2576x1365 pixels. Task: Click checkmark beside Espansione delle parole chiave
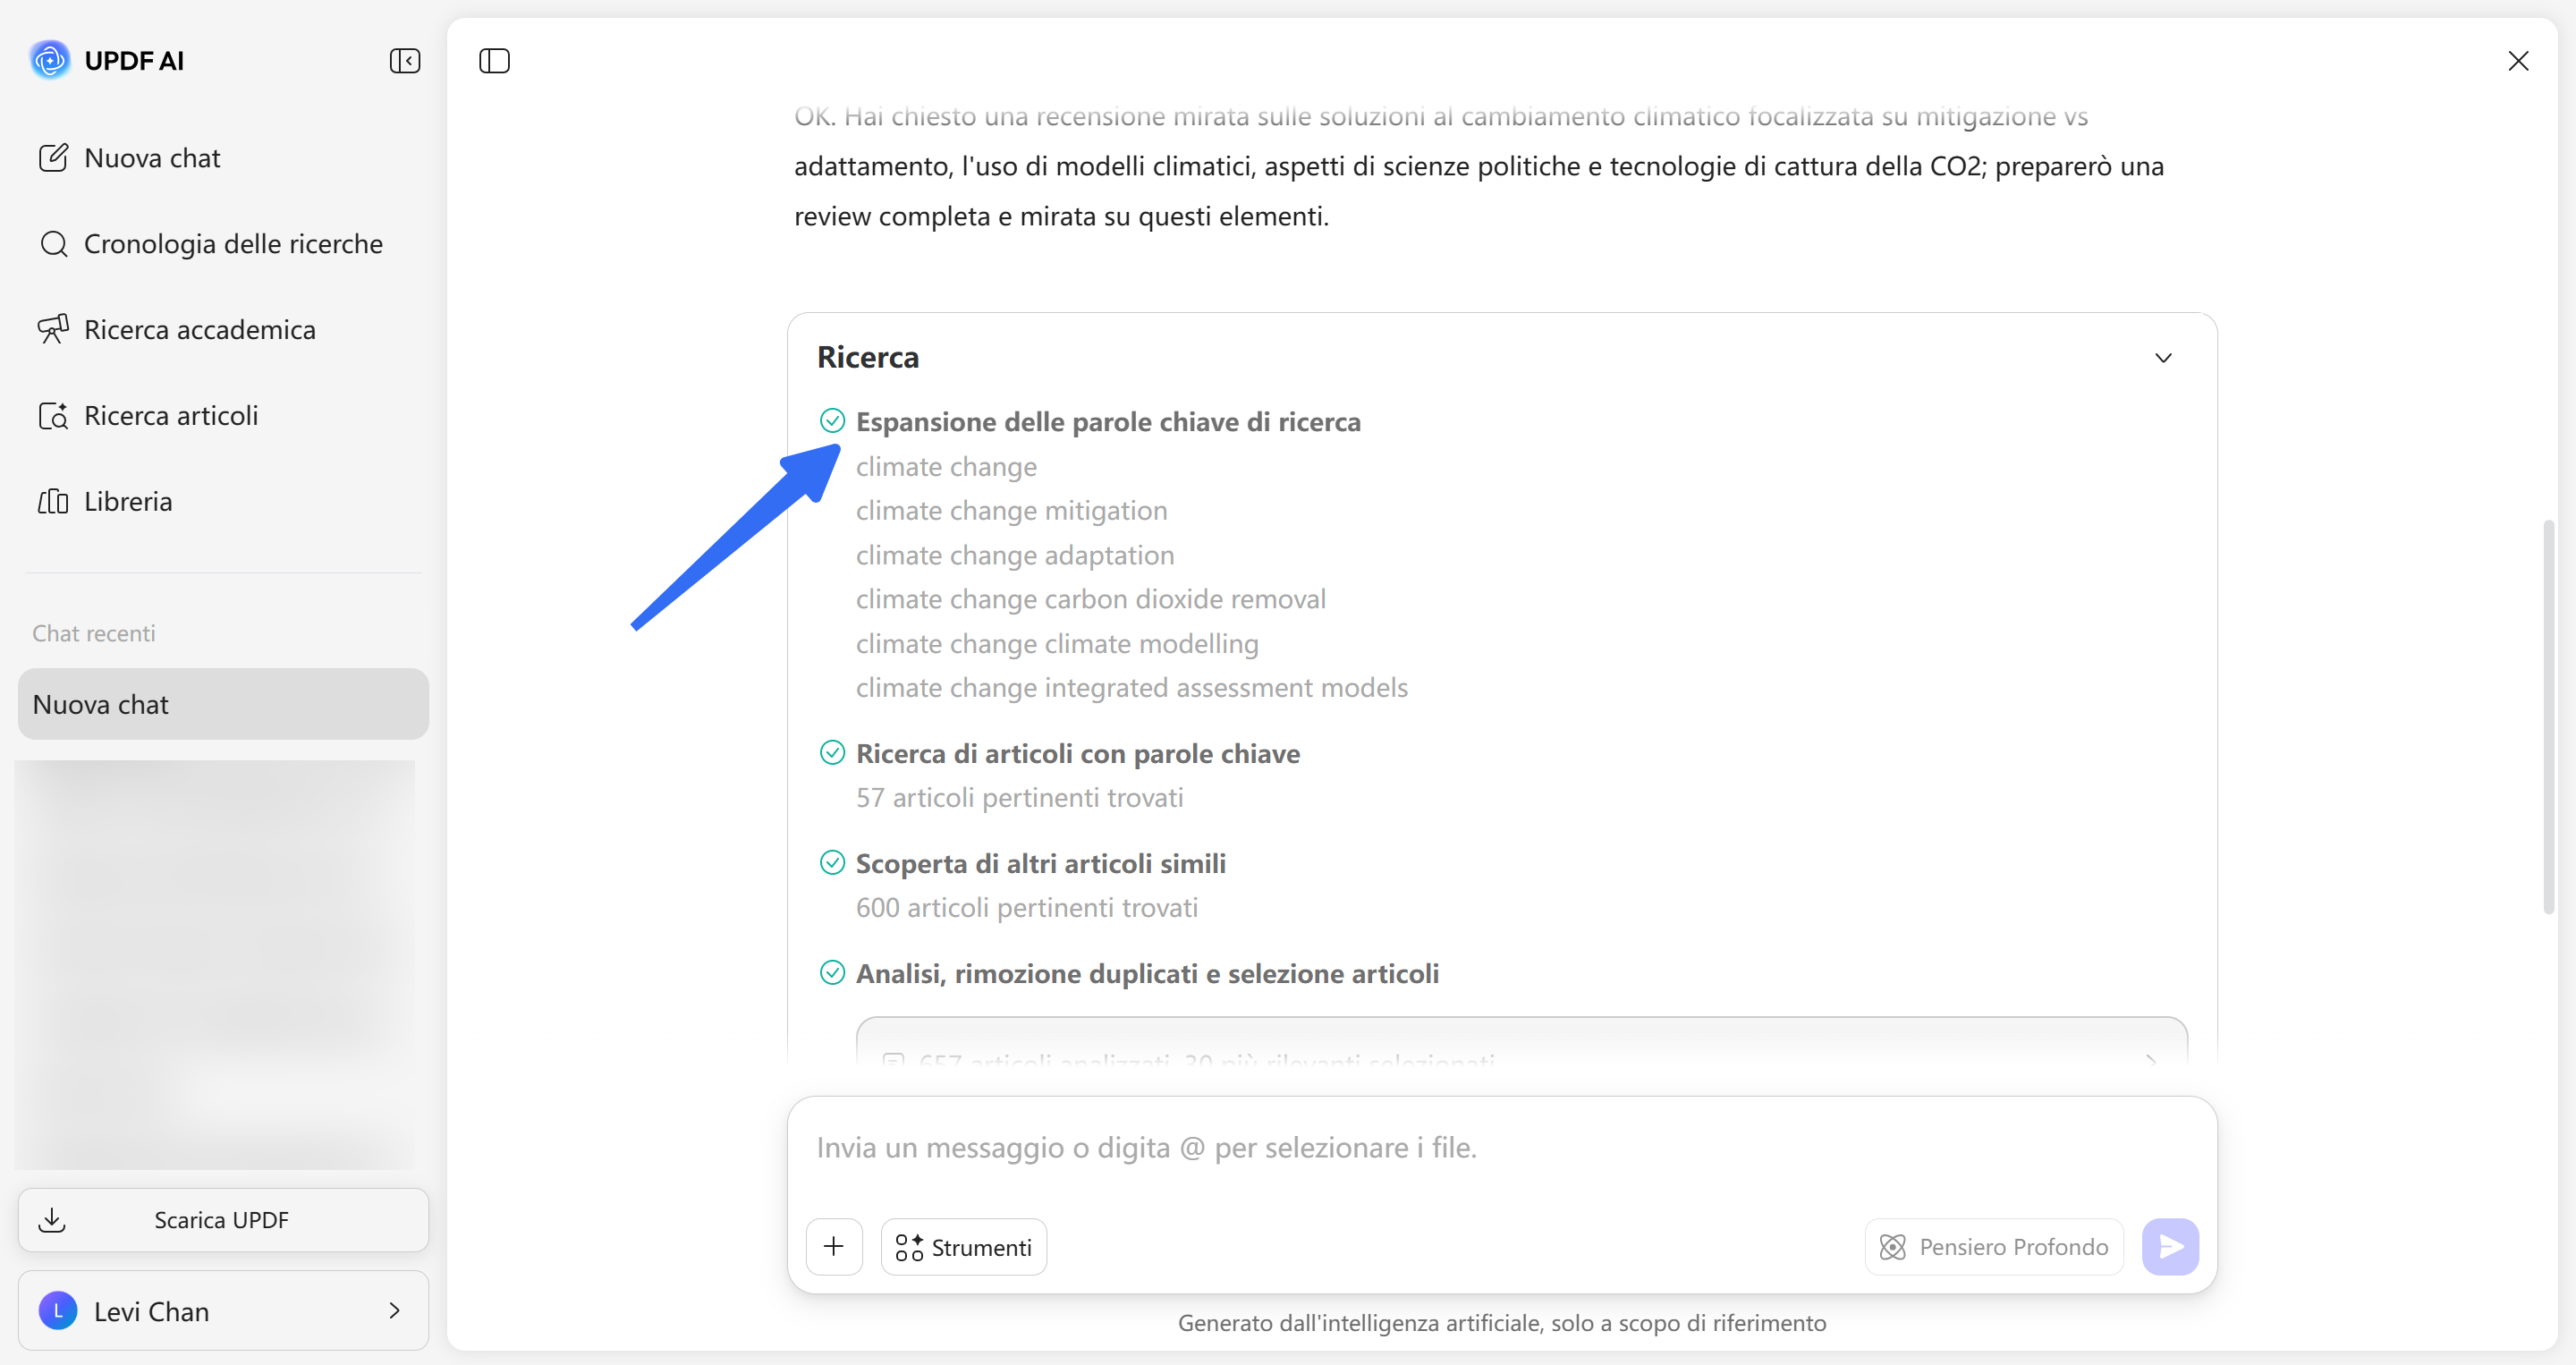[832, 421]
